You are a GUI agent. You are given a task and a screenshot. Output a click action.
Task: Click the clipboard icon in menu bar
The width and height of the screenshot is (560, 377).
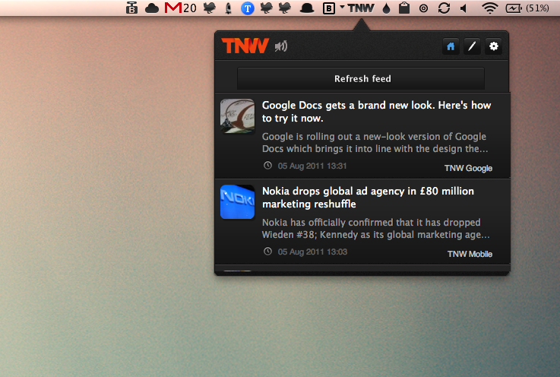coord(404,8)
